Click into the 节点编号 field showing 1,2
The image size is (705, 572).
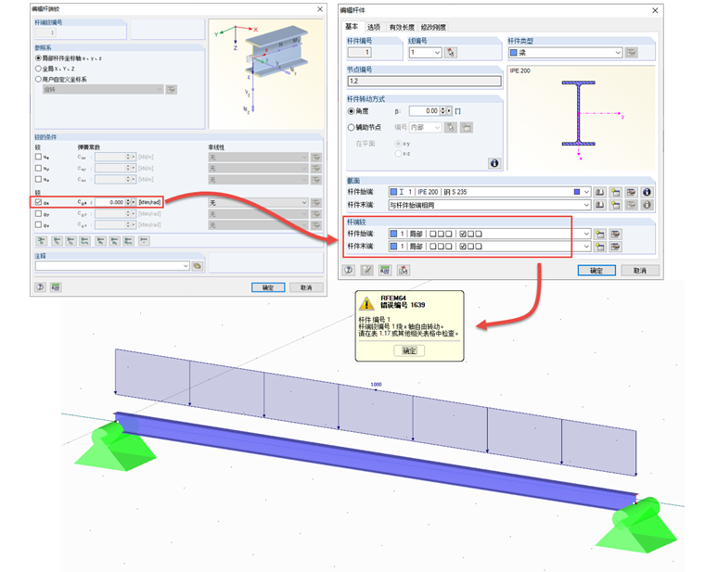(x=424, y=81)
